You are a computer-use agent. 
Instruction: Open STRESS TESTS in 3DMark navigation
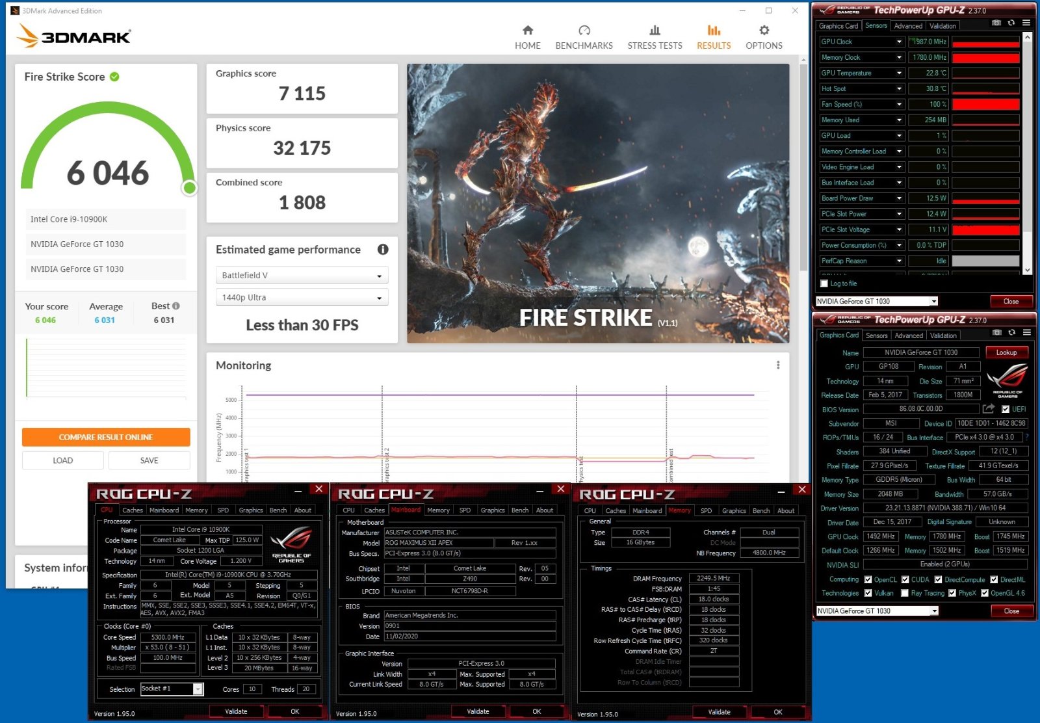[655, 38]
